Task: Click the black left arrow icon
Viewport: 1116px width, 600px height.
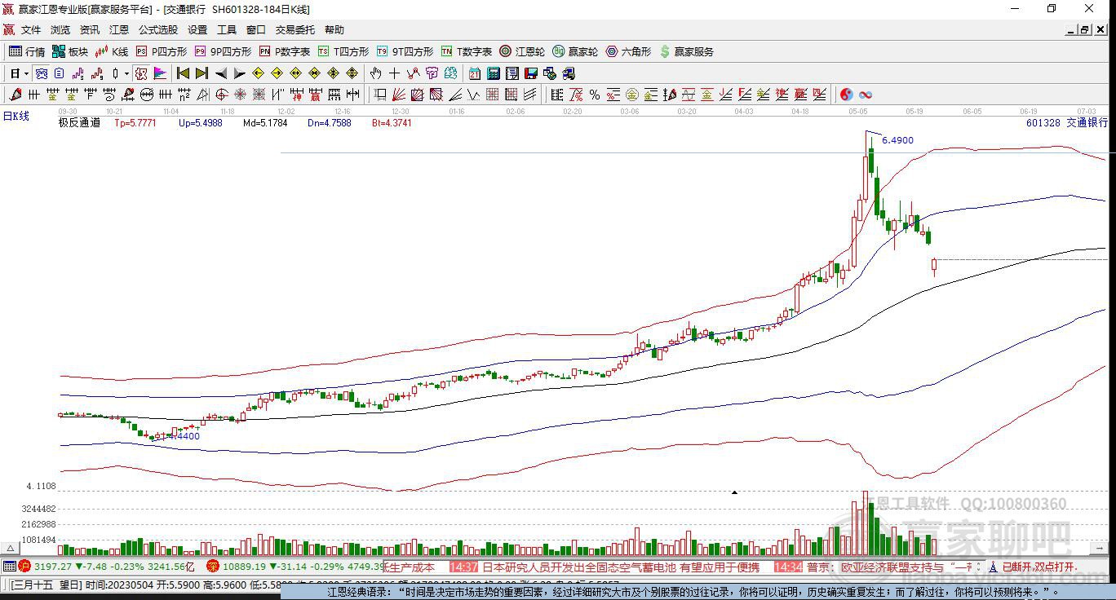Action: tap(220, 73)
